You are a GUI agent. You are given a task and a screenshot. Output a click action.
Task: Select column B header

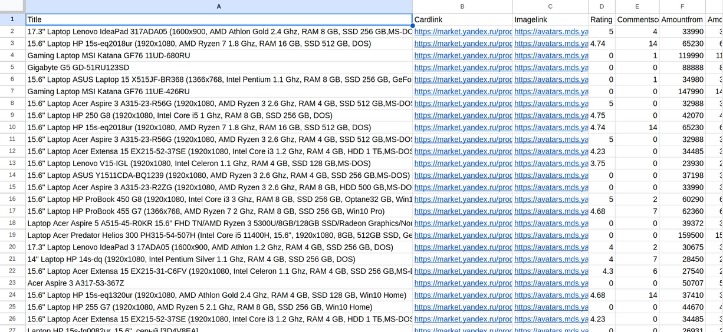point(462,6)
